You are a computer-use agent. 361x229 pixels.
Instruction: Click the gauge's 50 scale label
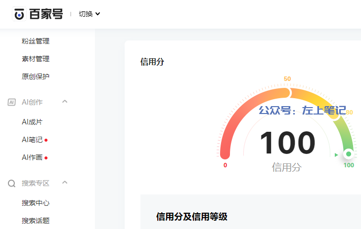coord(287,79)
